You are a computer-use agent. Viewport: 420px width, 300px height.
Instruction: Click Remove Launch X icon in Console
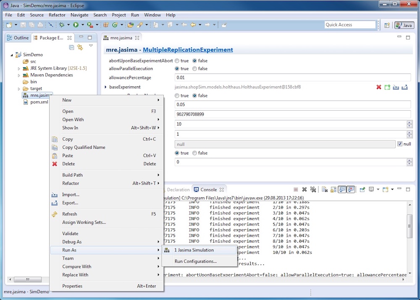[x=304, y=189]
